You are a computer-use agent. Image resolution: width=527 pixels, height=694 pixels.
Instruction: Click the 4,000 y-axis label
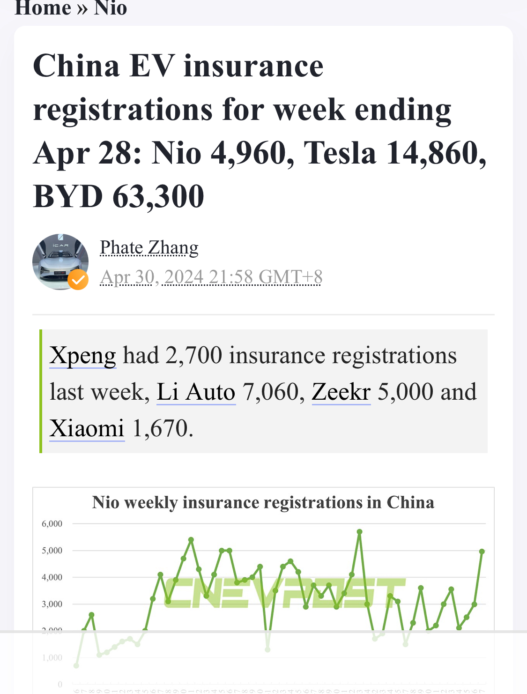click(x=52, y=577)
